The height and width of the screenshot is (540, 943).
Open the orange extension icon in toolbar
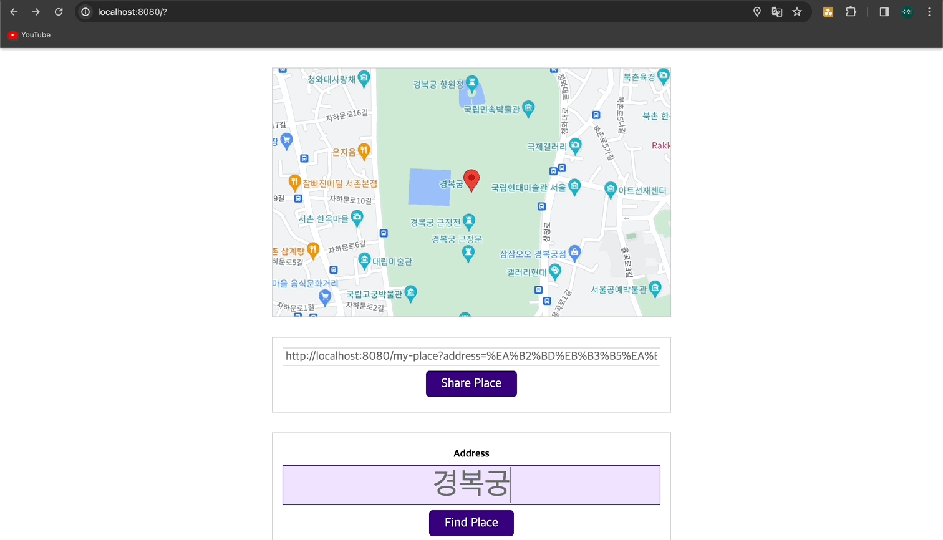(x=828, y=12)
